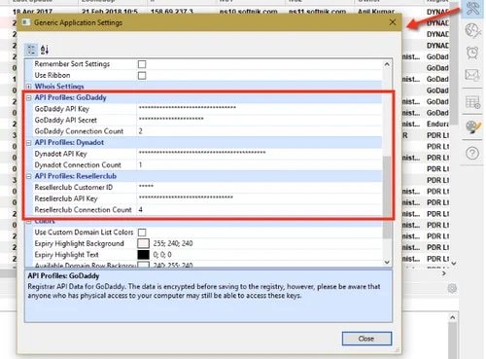Toggle Remember Sort Settings checkbox

point(142,64)
